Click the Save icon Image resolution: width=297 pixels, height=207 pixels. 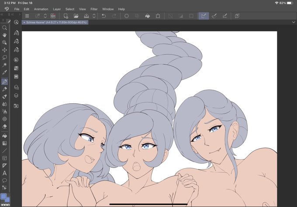(86, 16)
